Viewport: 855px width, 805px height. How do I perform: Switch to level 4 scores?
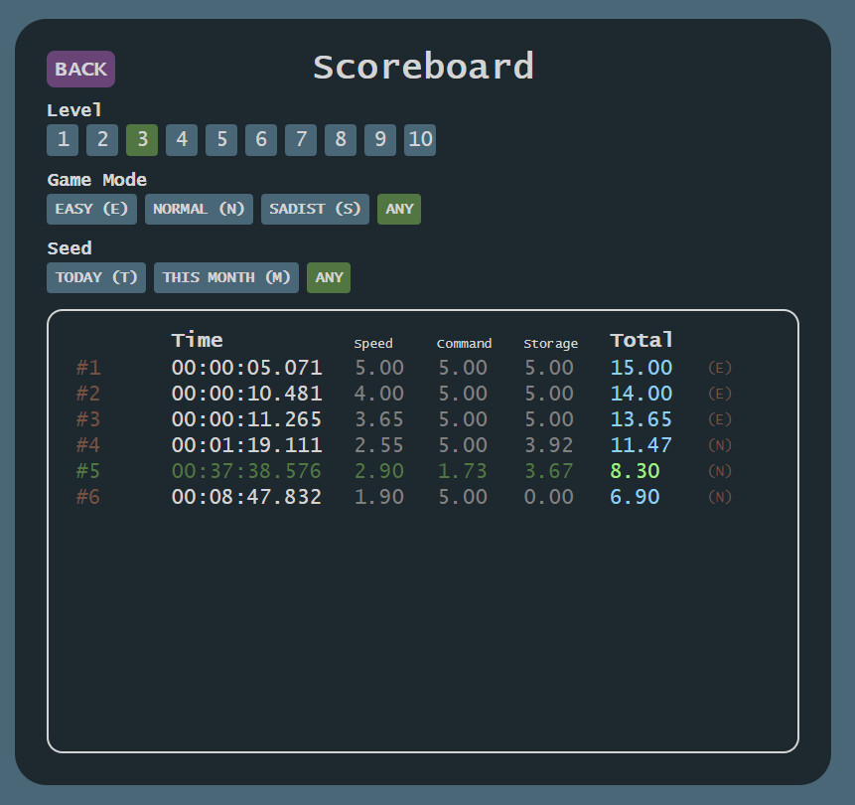tap(182, 139)
